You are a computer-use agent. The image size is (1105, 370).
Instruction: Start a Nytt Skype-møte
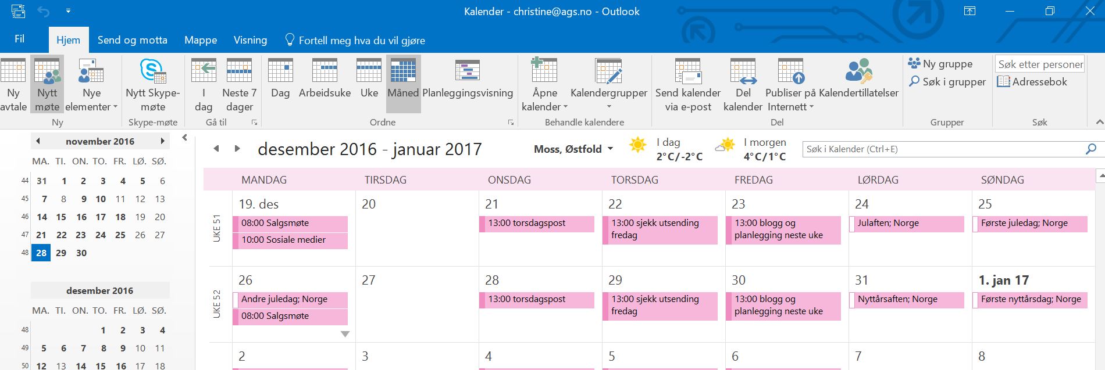point(153,85)
